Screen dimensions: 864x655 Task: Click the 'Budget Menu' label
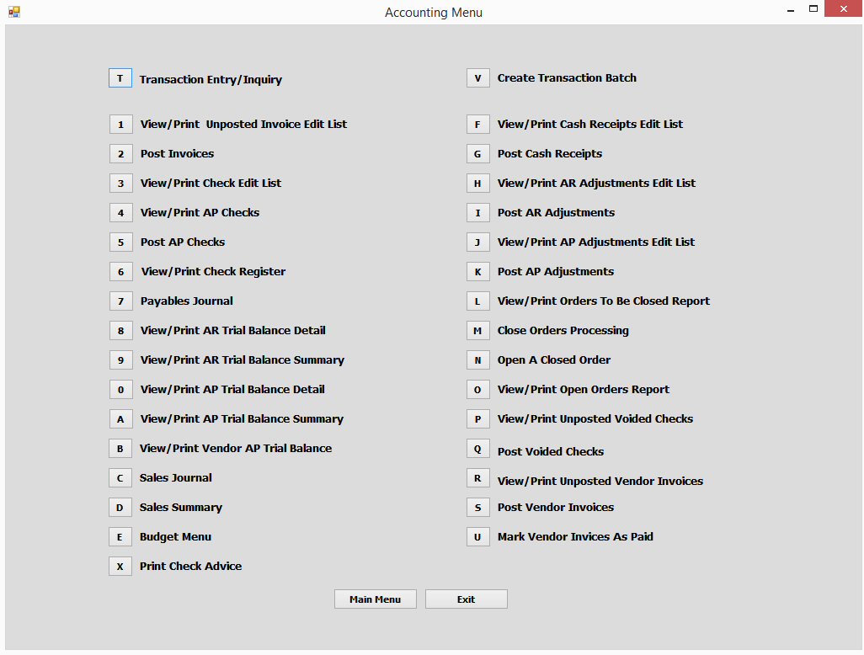click(175, 536)
